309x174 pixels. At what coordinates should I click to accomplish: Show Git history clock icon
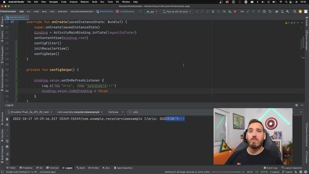click(x=264, y=12)
